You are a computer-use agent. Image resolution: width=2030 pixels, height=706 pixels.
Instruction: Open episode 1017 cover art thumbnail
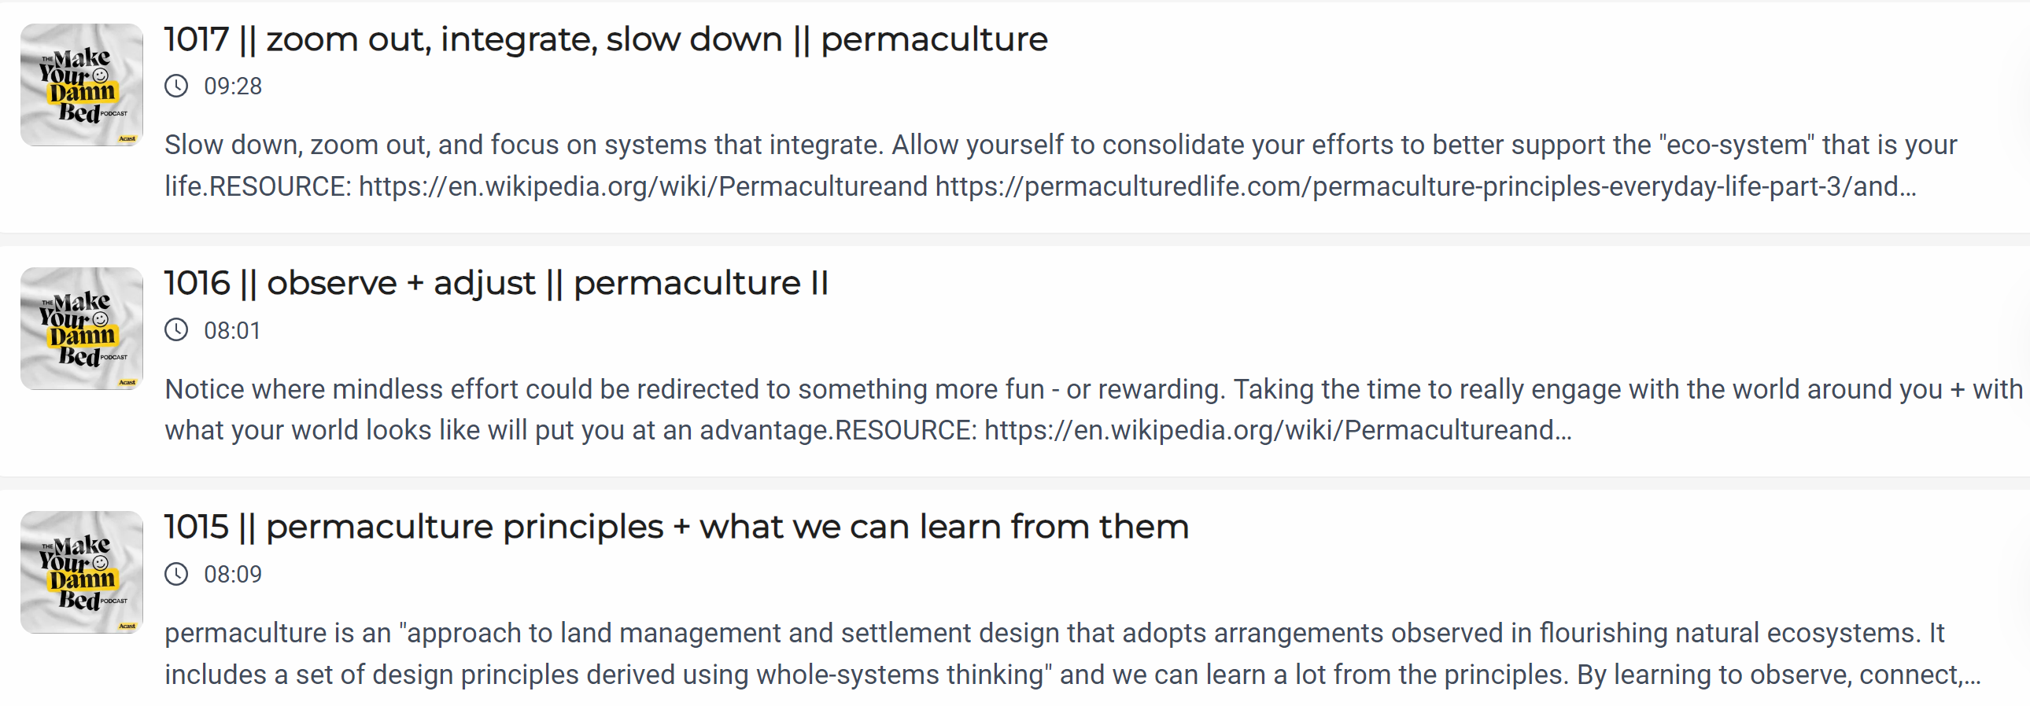click(x=82, y=85)
